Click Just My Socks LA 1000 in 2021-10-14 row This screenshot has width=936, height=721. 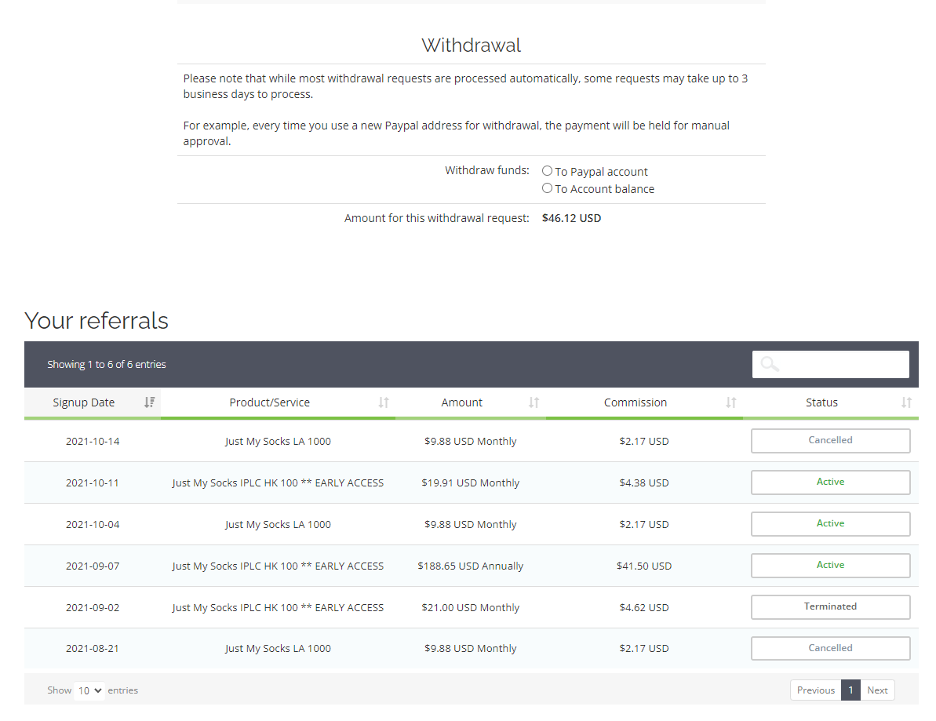pos(278,441)
